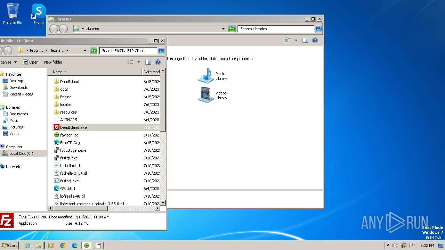Select the Engine folder
Viewport: 445px width, 250px height.
pyautogui.click(x=66, y=97)
